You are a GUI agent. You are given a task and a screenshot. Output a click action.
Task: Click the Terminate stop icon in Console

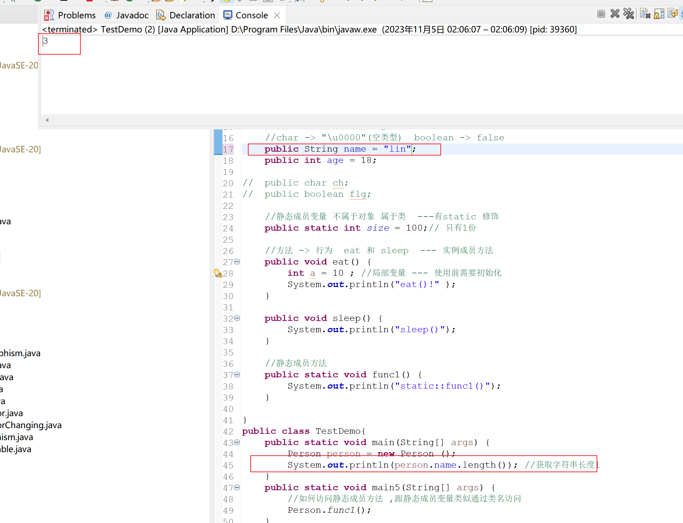click(601, 14)
